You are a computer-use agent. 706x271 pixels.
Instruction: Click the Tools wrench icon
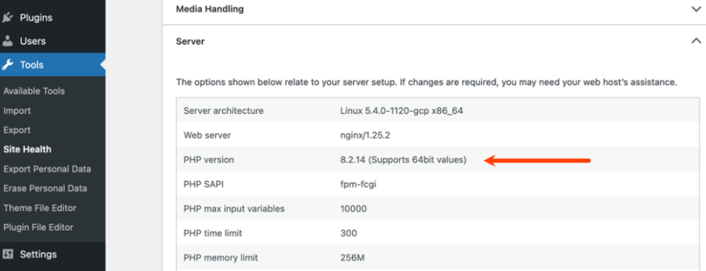[7, 65]
